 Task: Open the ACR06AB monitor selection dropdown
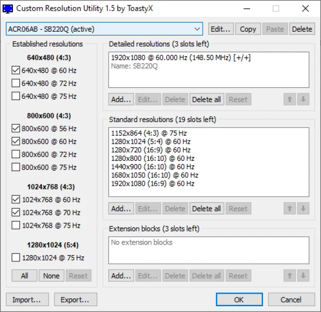click(104, 29)
